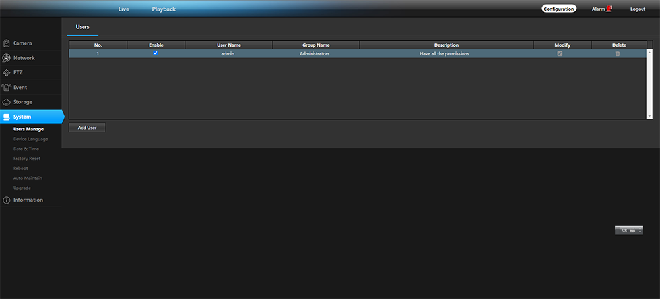The width and height of the screenshot is (660, 299).
Task: Click the red Alarm siren icon
Action: (609, 9)
